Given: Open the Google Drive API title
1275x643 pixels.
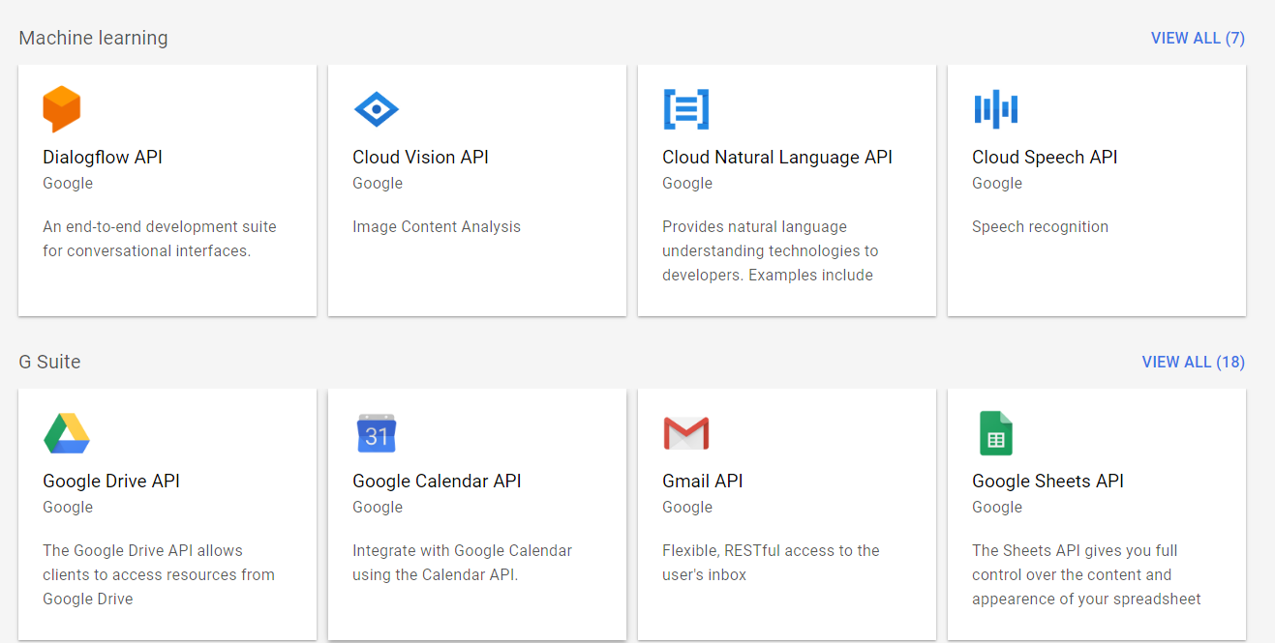Looking at the screenshot, I should click(111, 481).
